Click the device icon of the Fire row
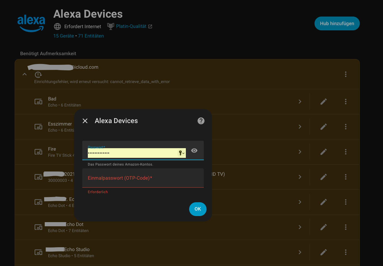This screenshot has height=266, width=383. [38, 152]
